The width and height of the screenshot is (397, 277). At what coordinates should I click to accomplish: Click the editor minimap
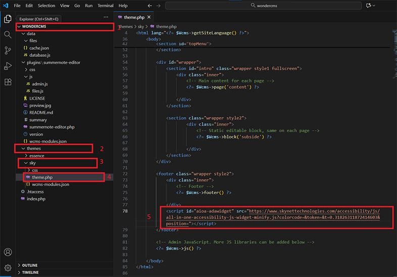point(394,53)
